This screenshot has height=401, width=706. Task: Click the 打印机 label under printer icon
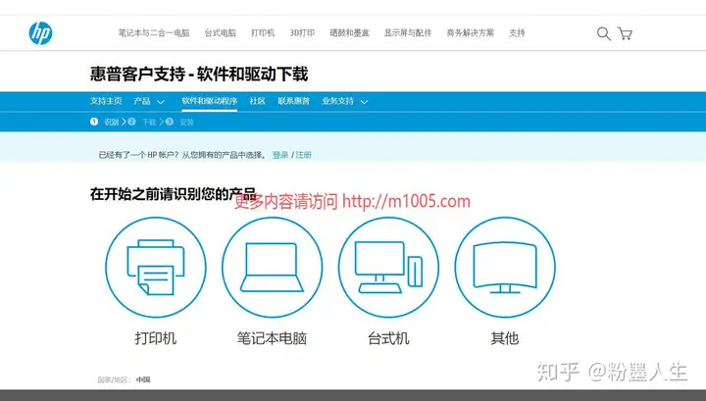[x=156, y=338]
